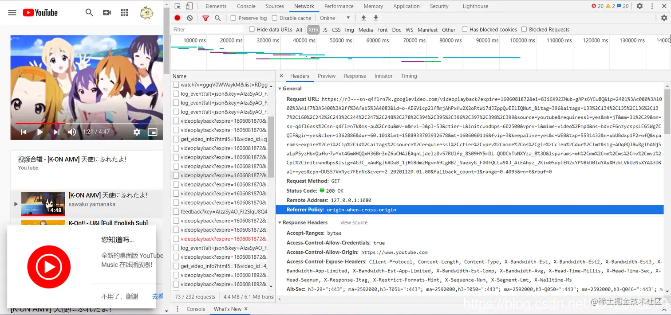The image size is (671, 315).
Task: Open the Performance panel
Action: pos(339,6)
